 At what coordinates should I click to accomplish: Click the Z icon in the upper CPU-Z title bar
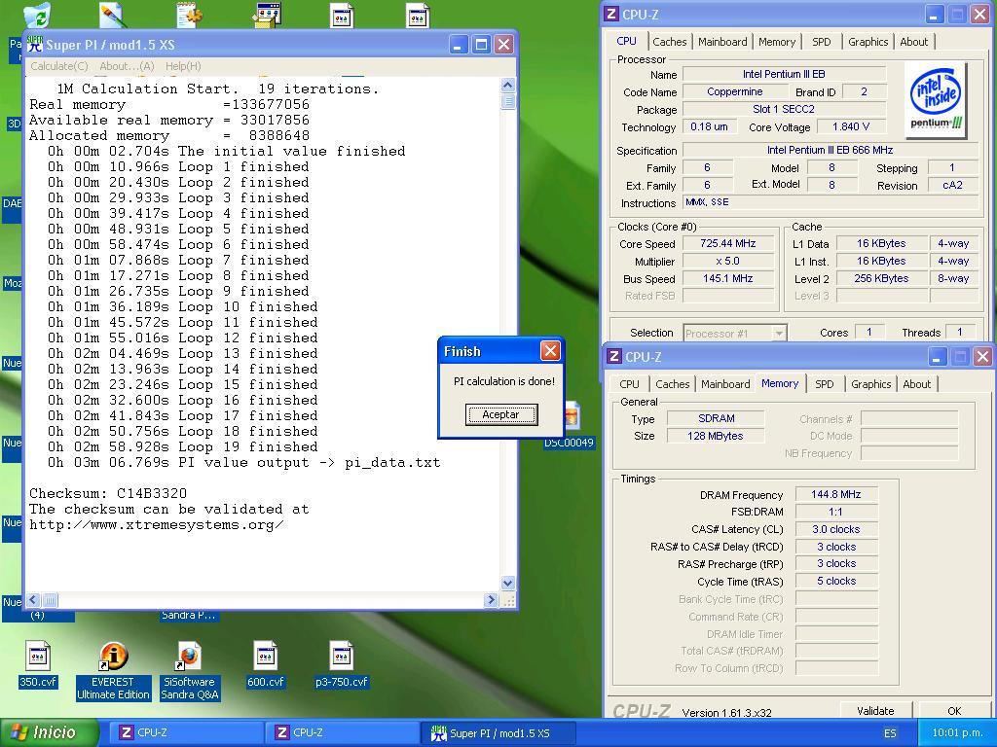pos(611,14)
